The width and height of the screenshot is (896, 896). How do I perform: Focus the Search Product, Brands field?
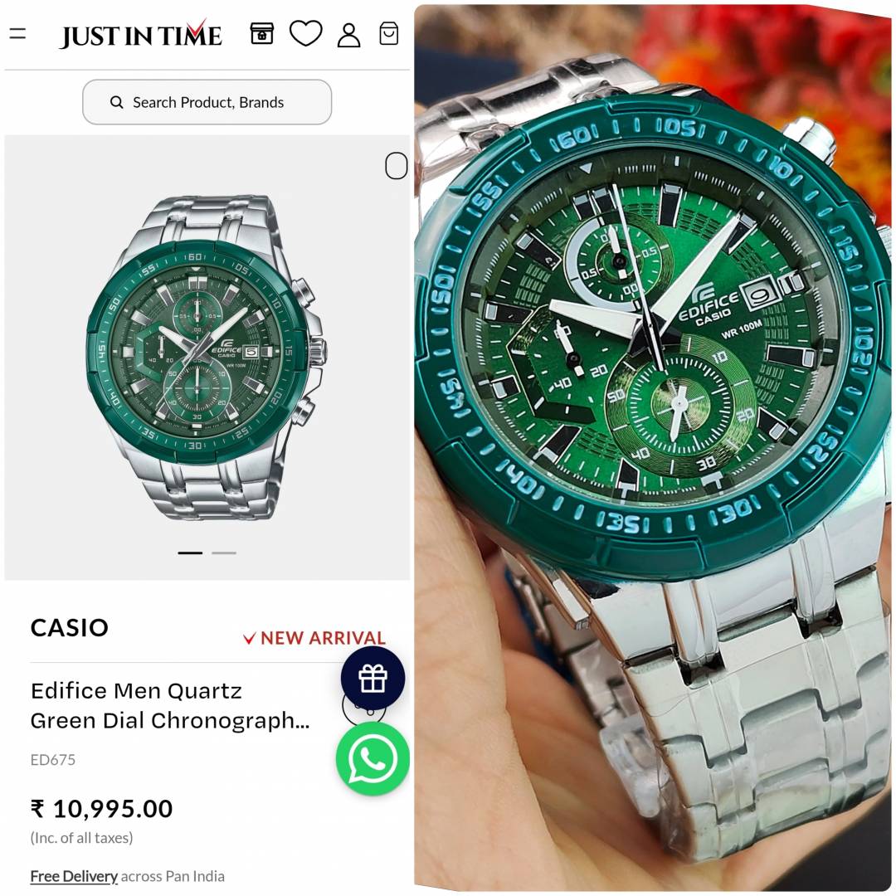pyautogui.click(x=207, y=102)
